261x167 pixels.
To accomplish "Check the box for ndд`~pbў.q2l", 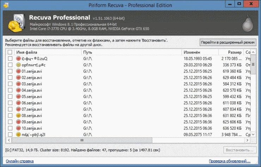I will click(x=10, y=134).
